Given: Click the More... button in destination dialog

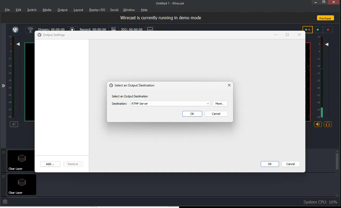Looking at the screenshot, I should coord(220,104).
